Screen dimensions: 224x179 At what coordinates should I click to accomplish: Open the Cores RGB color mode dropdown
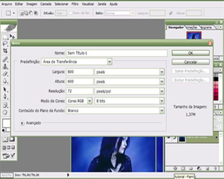pos(90,101)
